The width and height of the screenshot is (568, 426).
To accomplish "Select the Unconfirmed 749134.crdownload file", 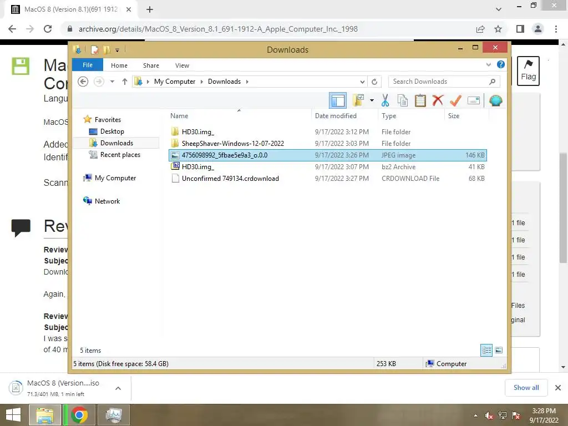I will point(328,178).
